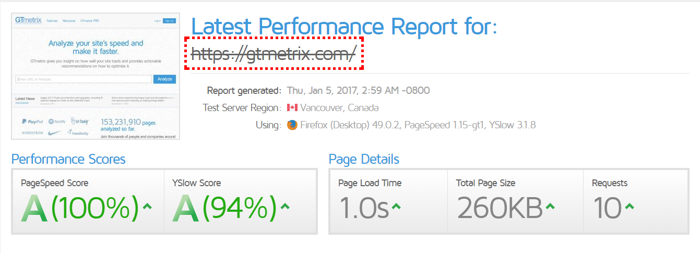Click the PageSpeed Score green up arrow
Screen dimensions: 700x254
[147, 206]
